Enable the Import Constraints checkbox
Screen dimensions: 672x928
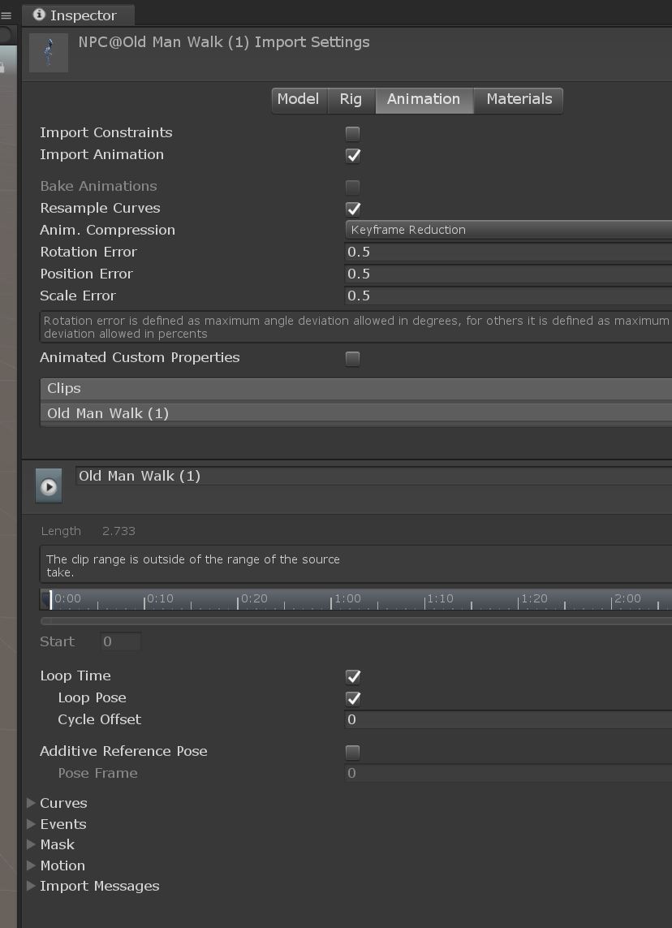pyautogui.click(x=352, y=133)
